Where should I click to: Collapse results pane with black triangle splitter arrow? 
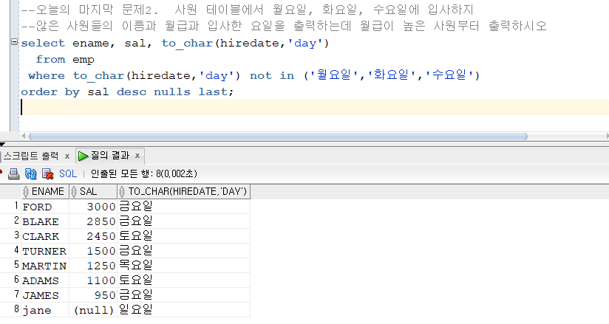2,144
